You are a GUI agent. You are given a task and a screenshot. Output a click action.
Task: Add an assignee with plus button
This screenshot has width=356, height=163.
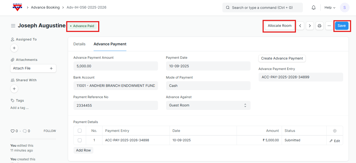(x=14, y=48)
